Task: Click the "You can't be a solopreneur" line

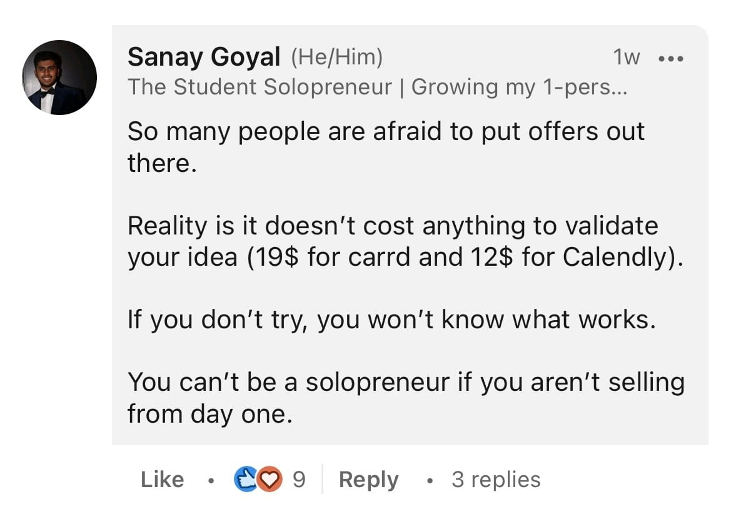Action: pyautogui.click(x=406, y=383)
